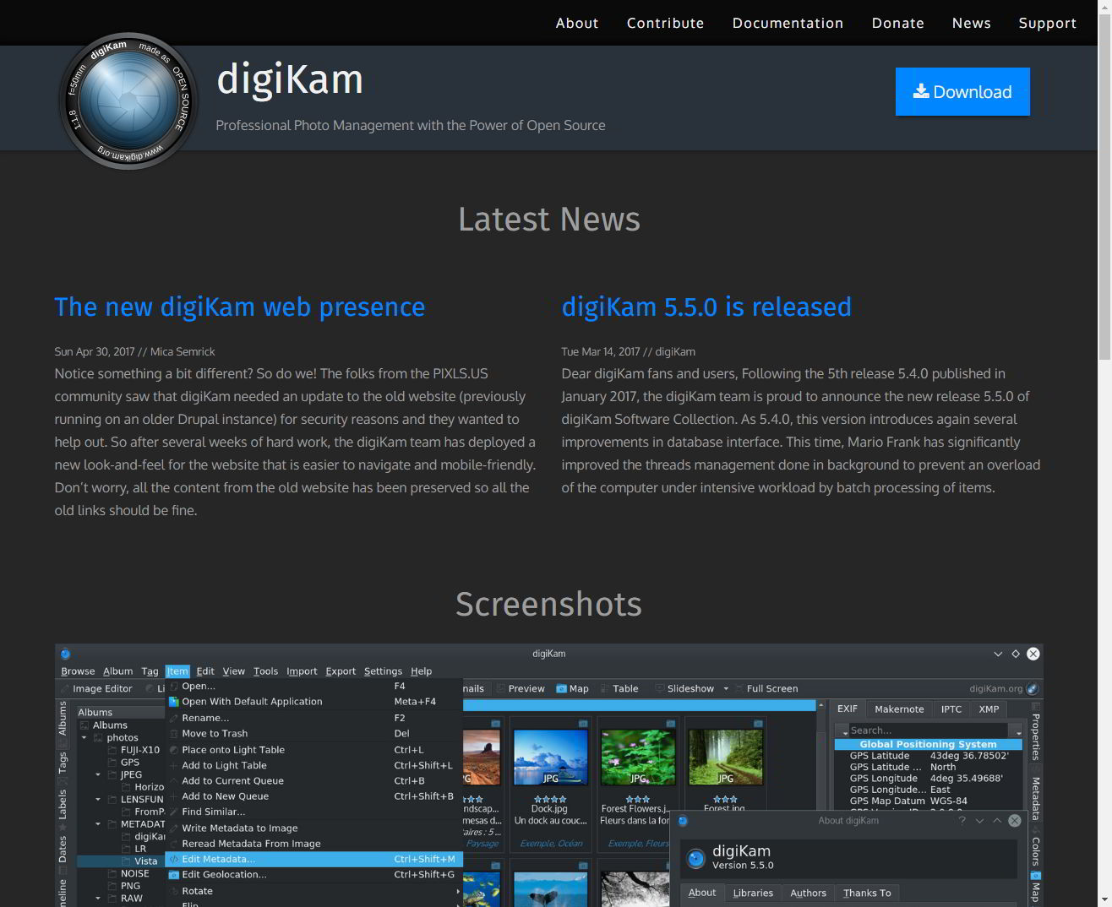Screen dimensions: 1112x907
Task: Switch to Libraries tab in About dialog
Action: click(753, 893)
